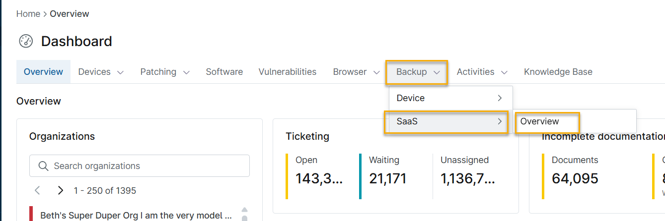Switch to the Overview tab
Image resolution: width=665 pixels, height=221 pixels.
coord(43,72)
